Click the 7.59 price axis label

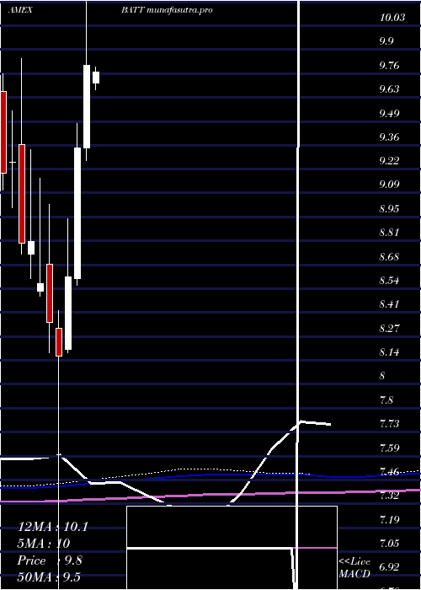[x=389, y=448]
